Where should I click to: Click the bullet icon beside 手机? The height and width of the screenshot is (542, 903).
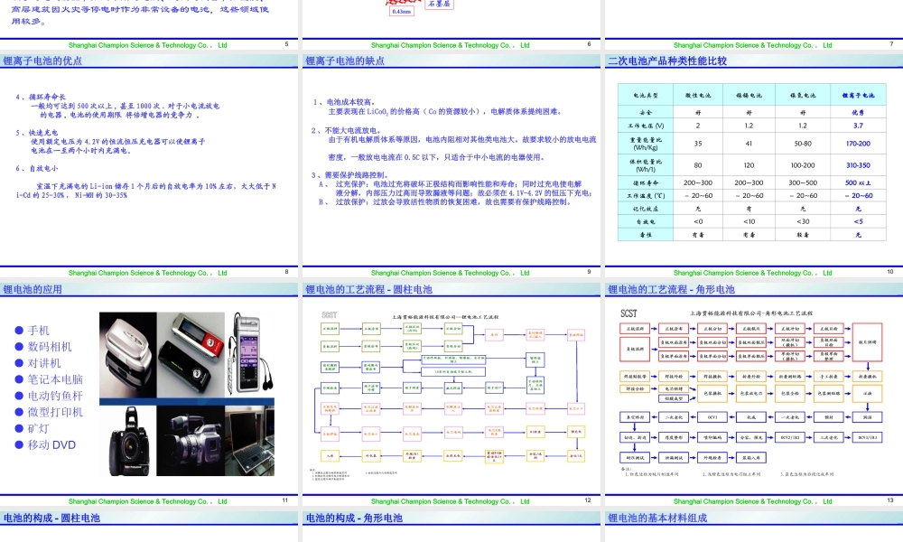click(x=18, y=330)
